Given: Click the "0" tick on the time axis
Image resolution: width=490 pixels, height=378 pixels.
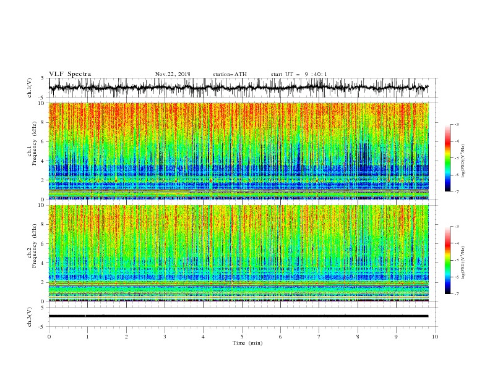Looking at the screenshot, I should (x=49, y=337).
